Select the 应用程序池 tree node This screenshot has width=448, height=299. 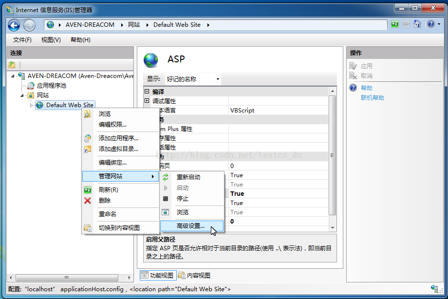click(52, 86)
